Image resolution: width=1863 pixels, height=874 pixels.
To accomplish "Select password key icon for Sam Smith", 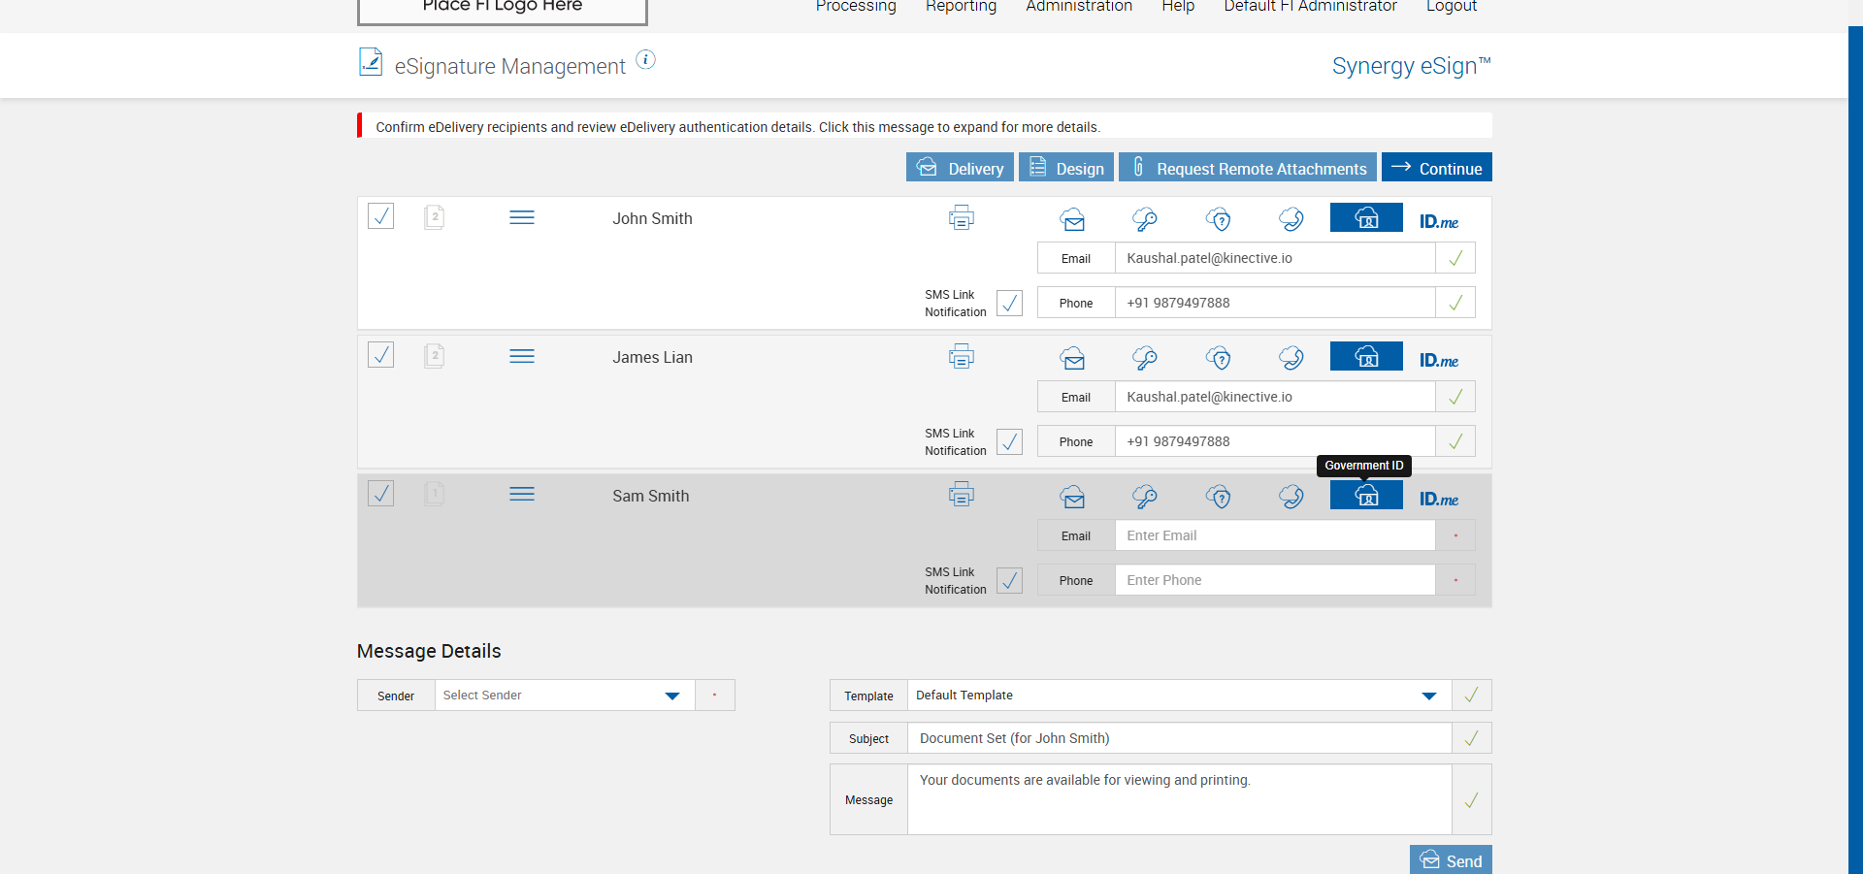I will point(1145,497).
